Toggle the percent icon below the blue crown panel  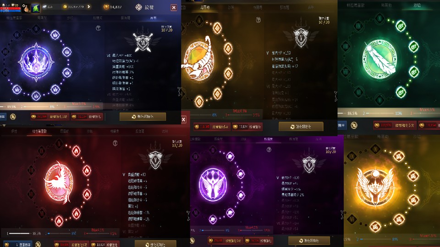[x=13, y=117]
